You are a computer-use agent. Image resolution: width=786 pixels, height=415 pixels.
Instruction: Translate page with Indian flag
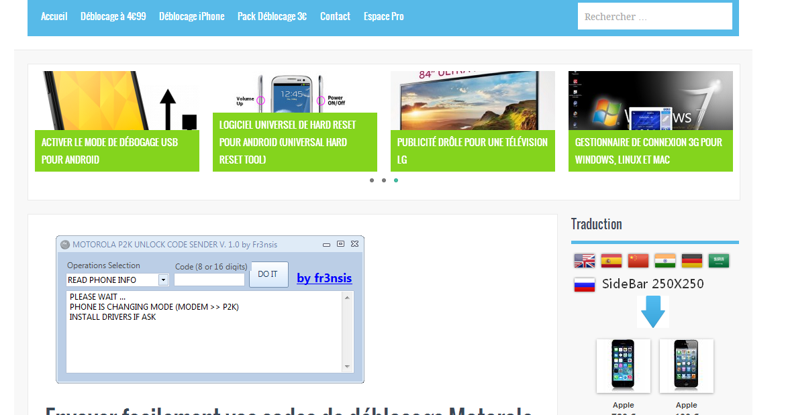tap(665, 261)
